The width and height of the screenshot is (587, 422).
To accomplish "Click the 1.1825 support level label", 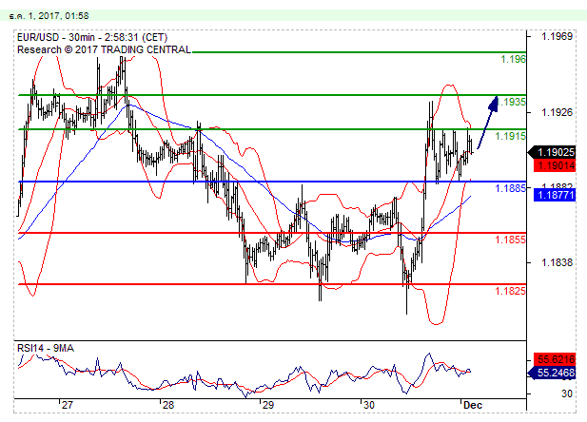I will [x=511, y=291].
